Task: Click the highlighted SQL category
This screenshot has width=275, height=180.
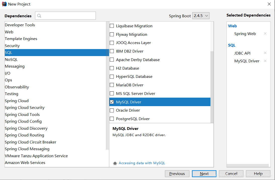Action: [57, 52]
